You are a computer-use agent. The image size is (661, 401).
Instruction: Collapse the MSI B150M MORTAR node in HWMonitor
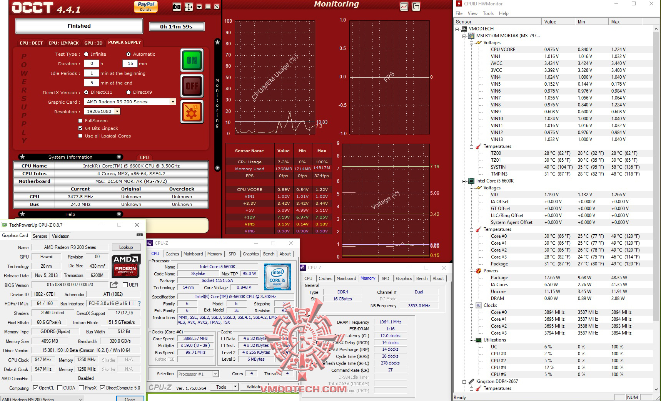pos(464,36)
